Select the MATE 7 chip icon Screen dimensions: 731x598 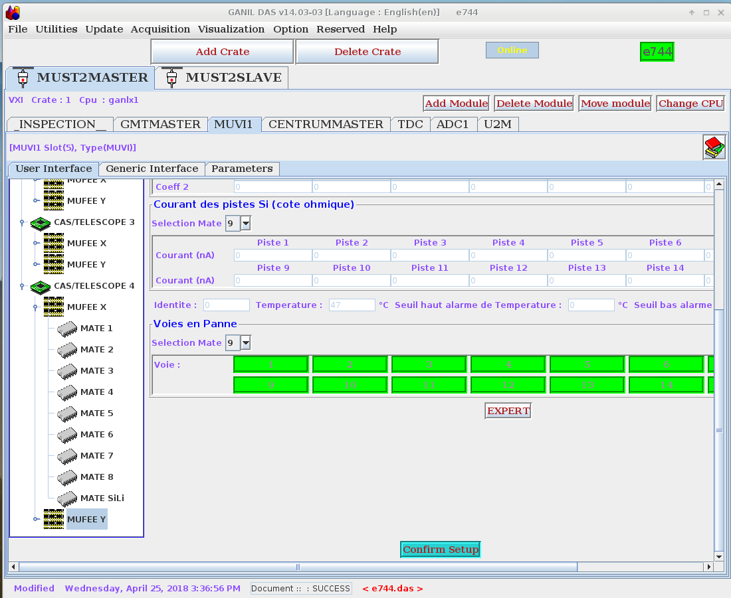tap(67, 457)
